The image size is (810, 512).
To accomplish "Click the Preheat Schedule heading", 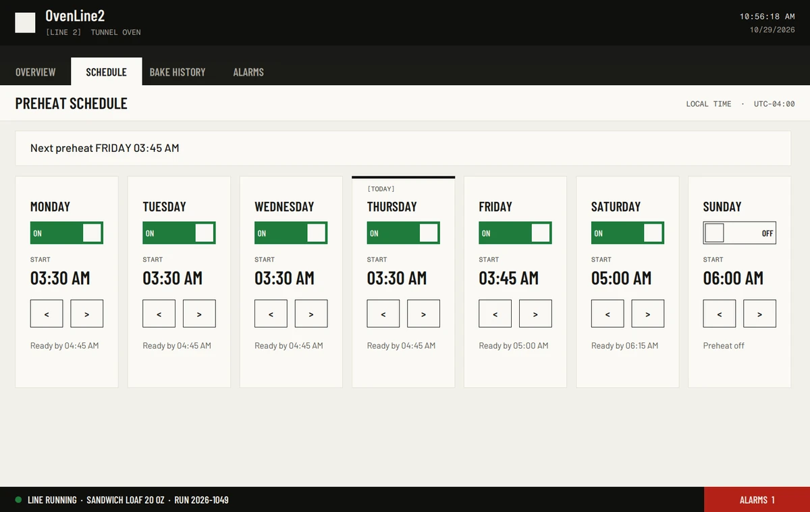I will pos(72,103).
